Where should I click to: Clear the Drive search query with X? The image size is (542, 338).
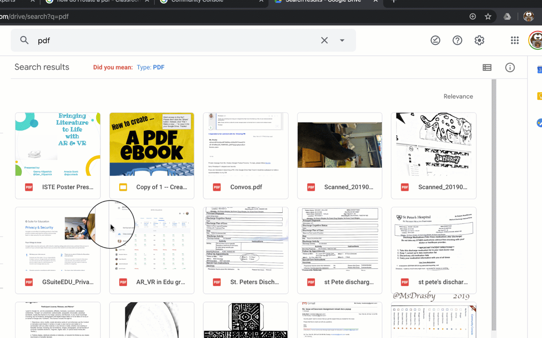(x=325, y=40)
